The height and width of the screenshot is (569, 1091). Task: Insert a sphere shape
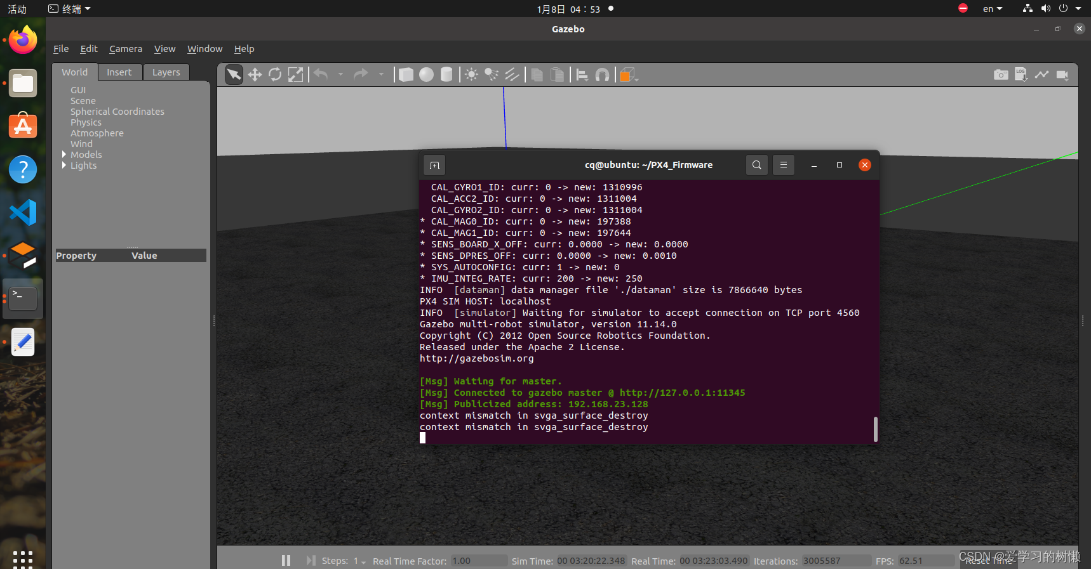click(x=426, y=75)
